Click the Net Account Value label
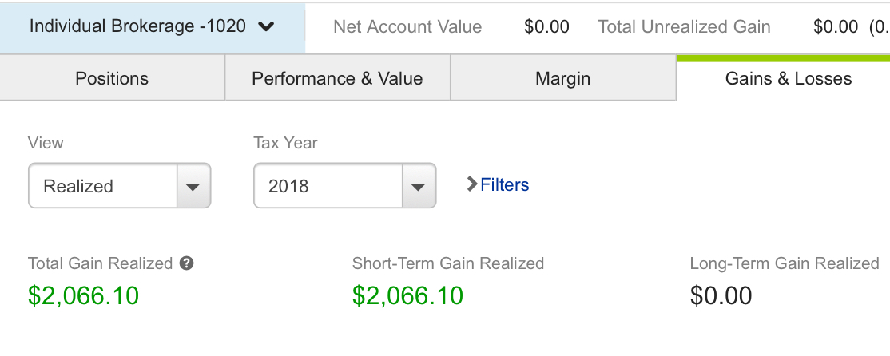The image size is (890, 356). [407, 26]
